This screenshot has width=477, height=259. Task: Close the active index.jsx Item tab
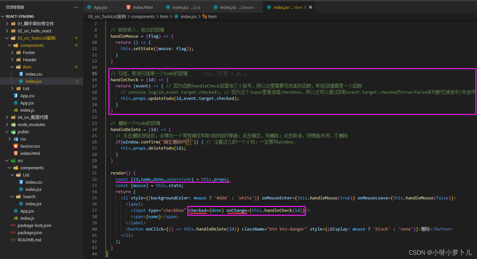tap(310, 7)
